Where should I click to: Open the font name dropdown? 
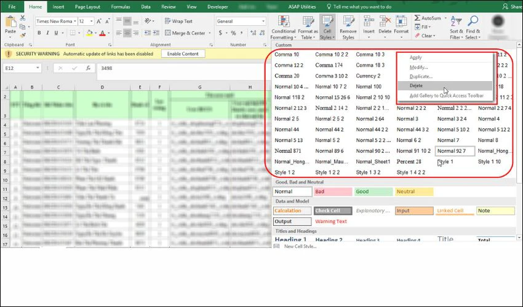click(74, 21)
